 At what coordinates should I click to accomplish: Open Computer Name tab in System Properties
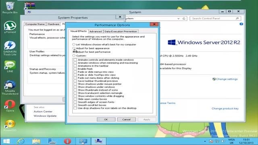pyautogui.click(x=35, y=24)
